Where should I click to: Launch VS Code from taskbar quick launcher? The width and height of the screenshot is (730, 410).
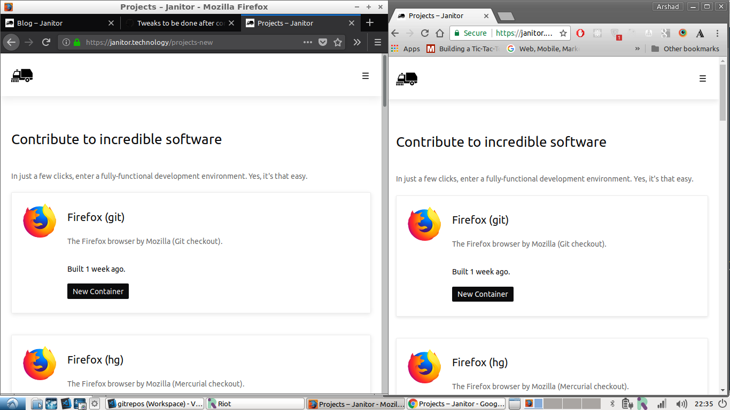(x=66, y=404)
